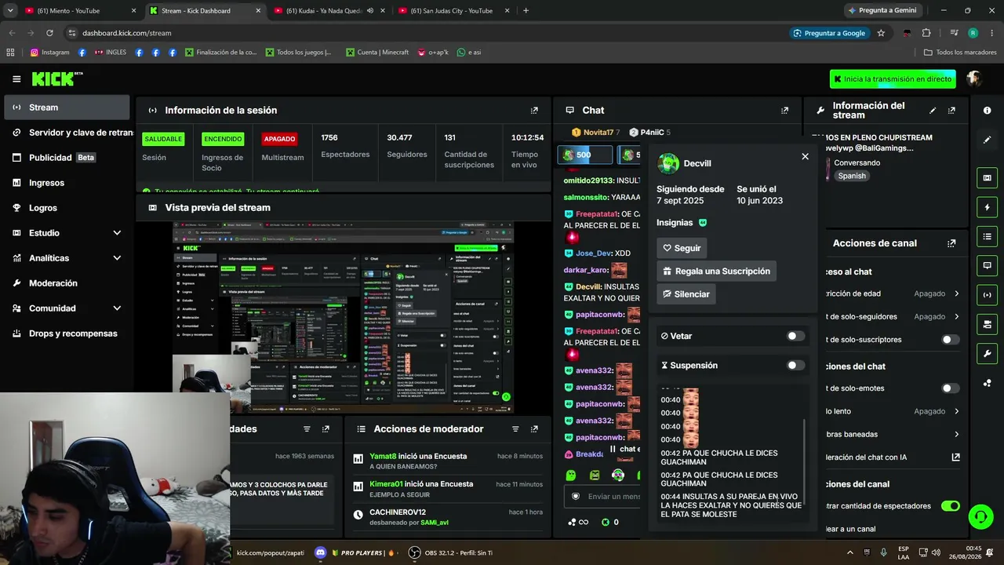This screenshot has height=565, width=1004.
Task: Pop out the Acciones de canal panel
Action: pos(951,243)
